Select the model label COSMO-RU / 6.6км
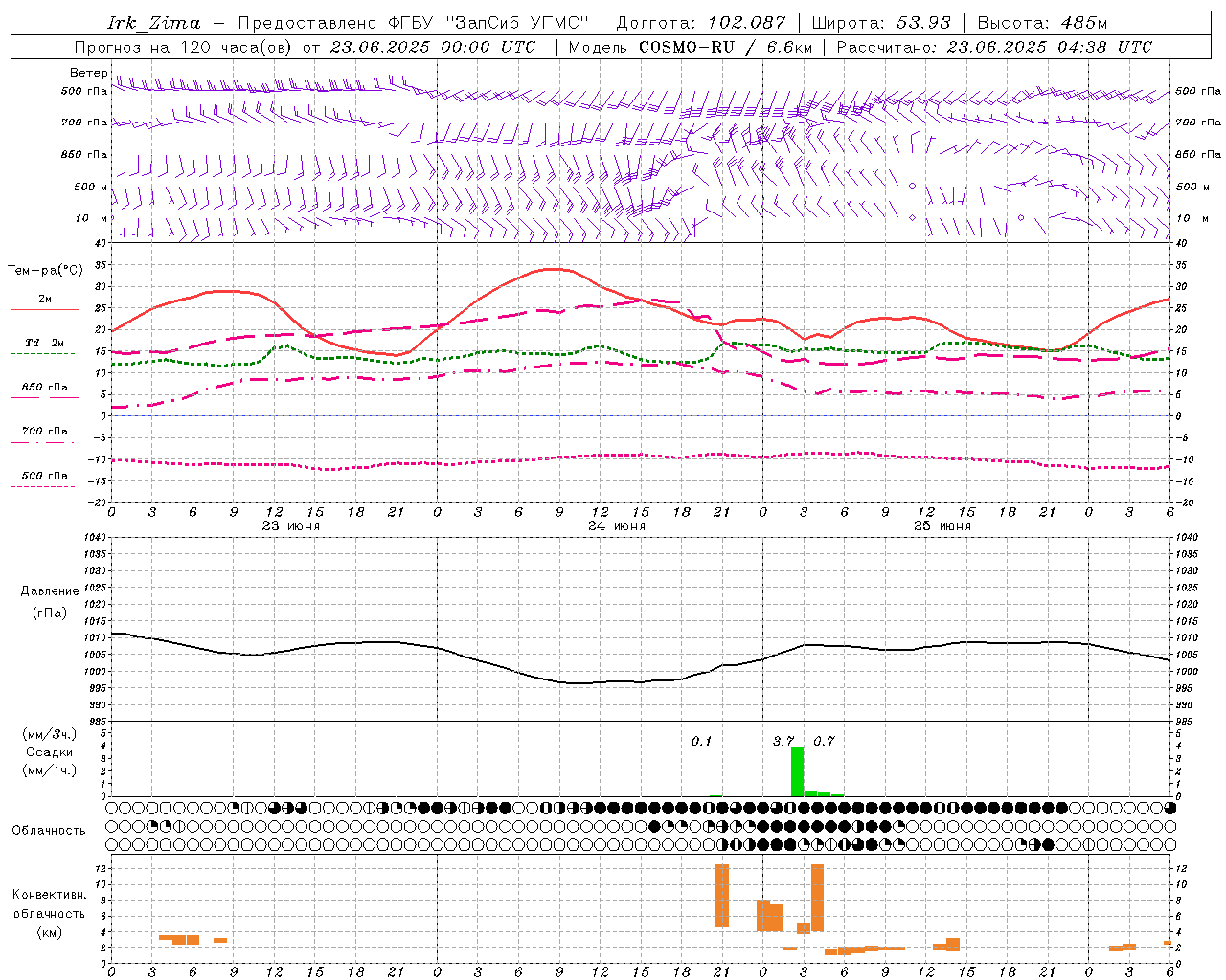 [725, 47]
